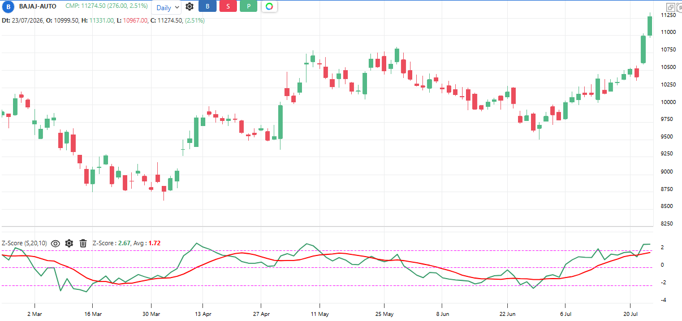
Task: Click the multicolor ring icon button
Action: (269, 7)
